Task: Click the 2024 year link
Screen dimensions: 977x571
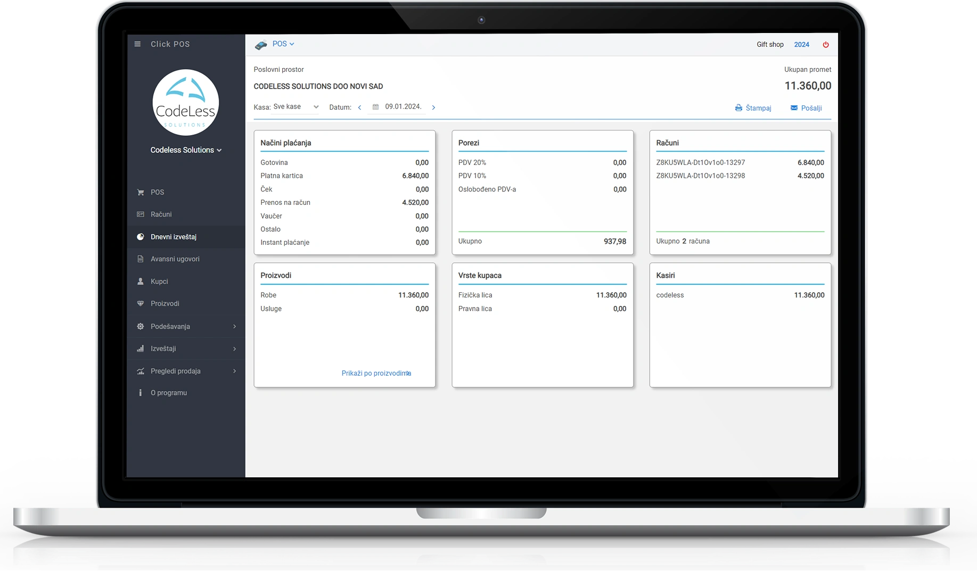Action: pyautogui.click(x=801, y=45)
